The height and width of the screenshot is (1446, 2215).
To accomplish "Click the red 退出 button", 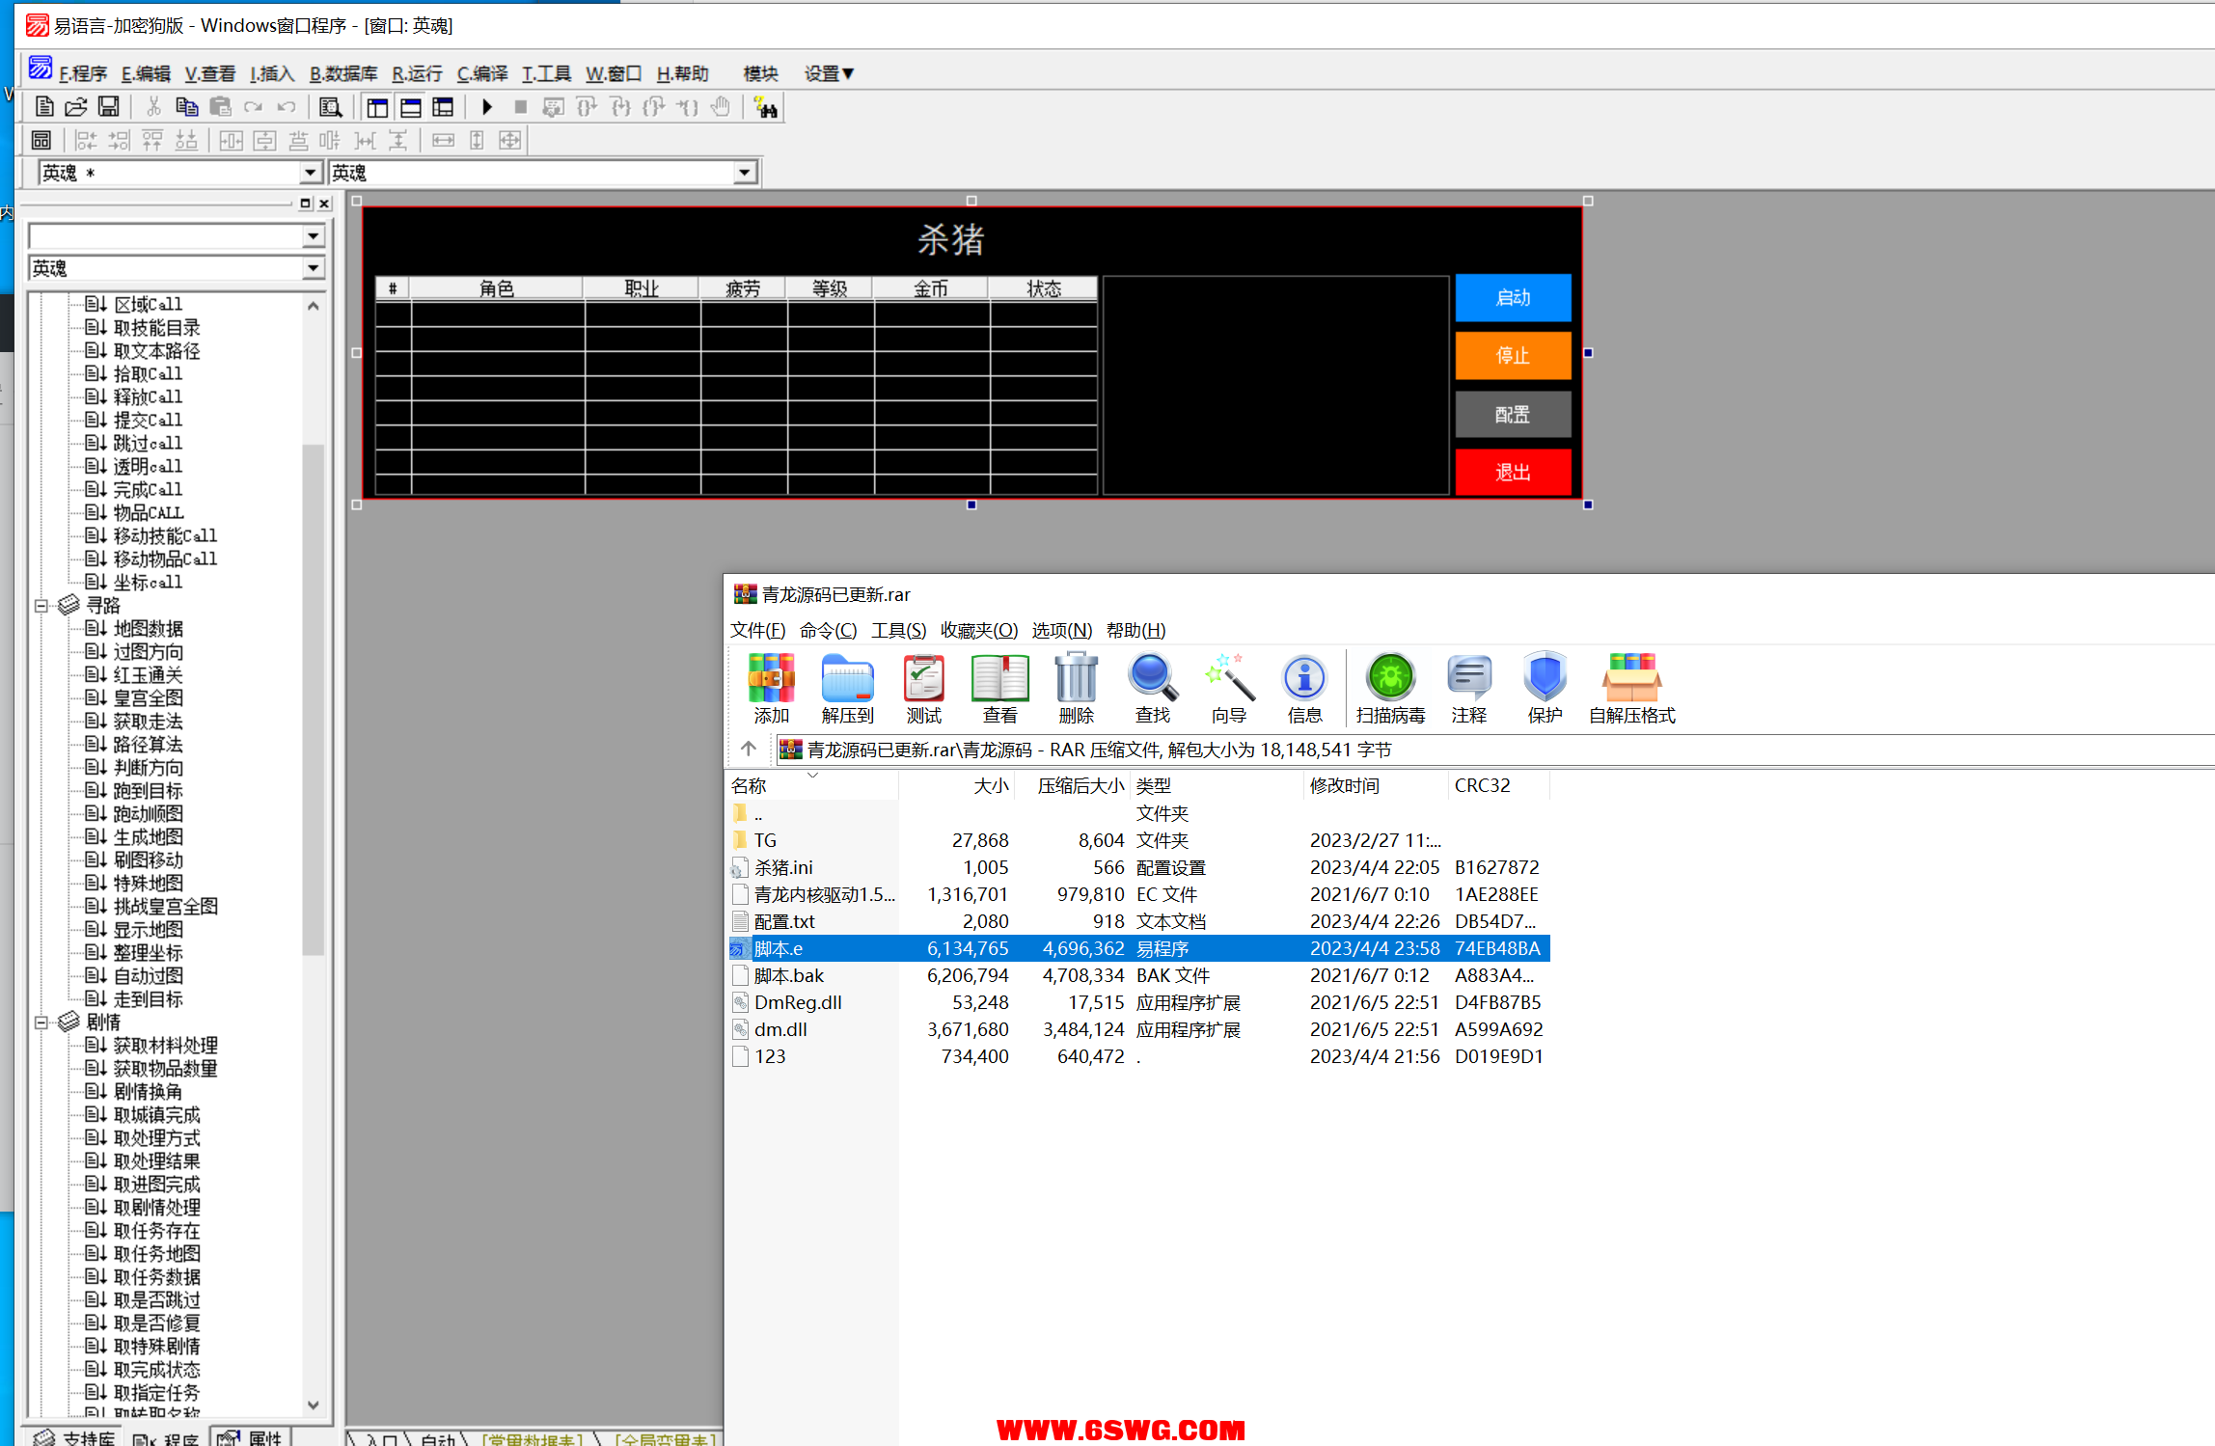I will [x=1513, y=473].
